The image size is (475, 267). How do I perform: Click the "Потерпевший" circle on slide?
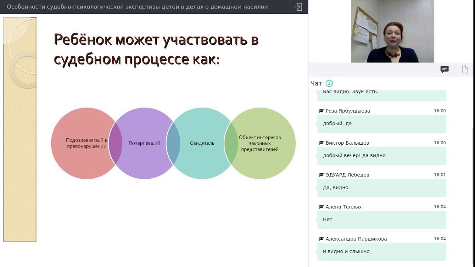pyautogui.click(x=144, y=143)
